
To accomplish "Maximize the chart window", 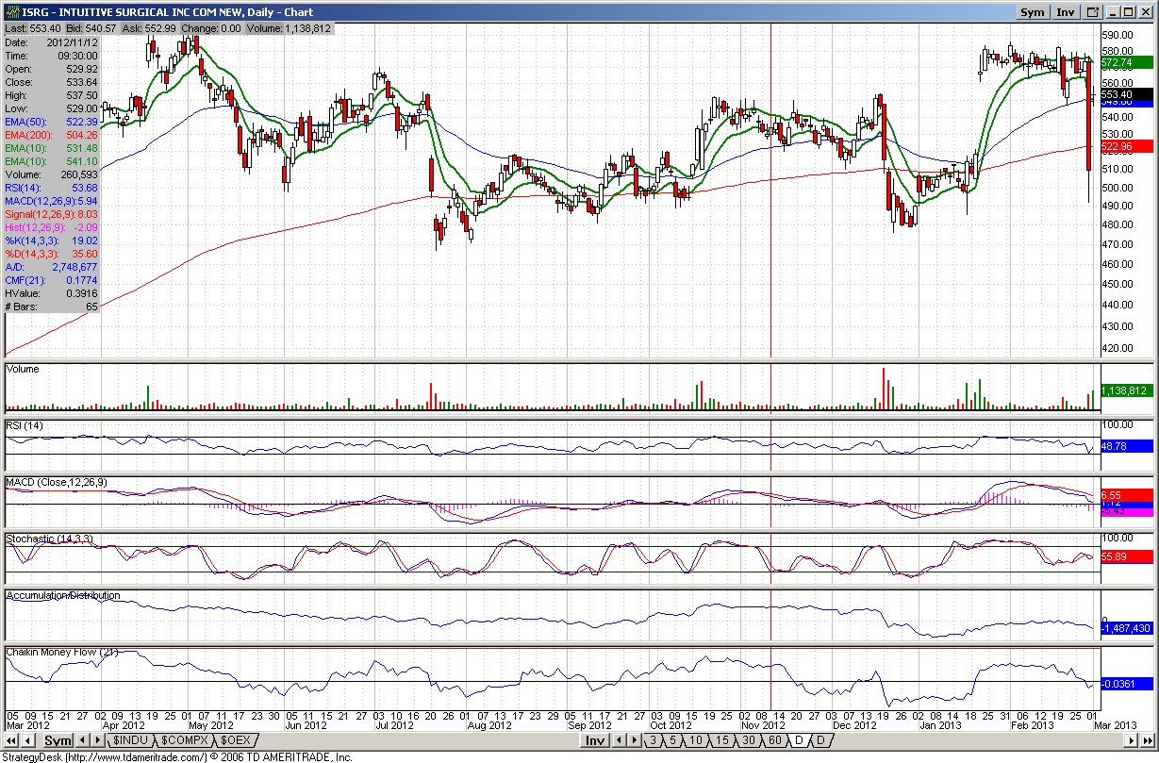I will tap(1127, 12).
